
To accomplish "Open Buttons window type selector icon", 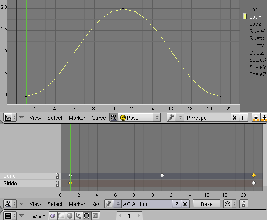I will 10,216.
